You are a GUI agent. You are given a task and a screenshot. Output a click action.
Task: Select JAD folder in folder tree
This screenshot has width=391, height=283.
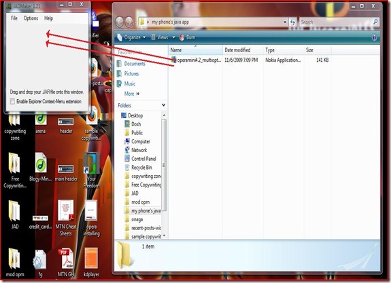click(x=131, y=193)
